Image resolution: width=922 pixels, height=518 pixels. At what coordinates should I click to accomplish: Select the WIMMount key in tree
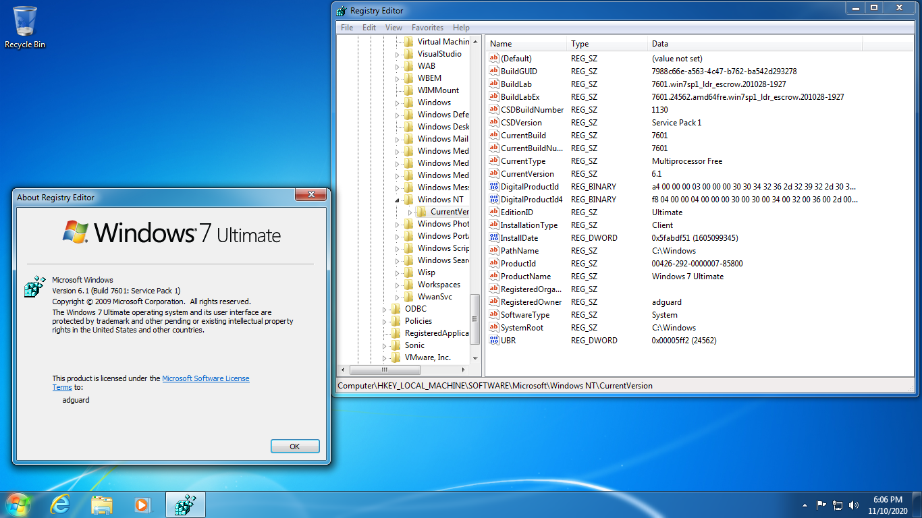(438, 90)
